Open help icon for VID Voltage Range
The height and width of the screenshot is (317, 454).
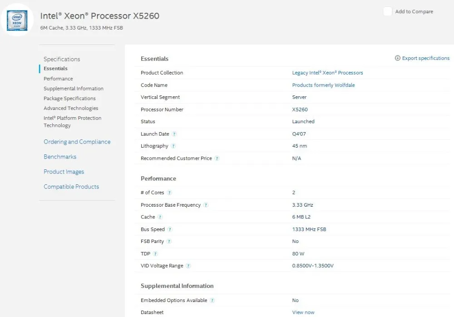click(188, 266)
